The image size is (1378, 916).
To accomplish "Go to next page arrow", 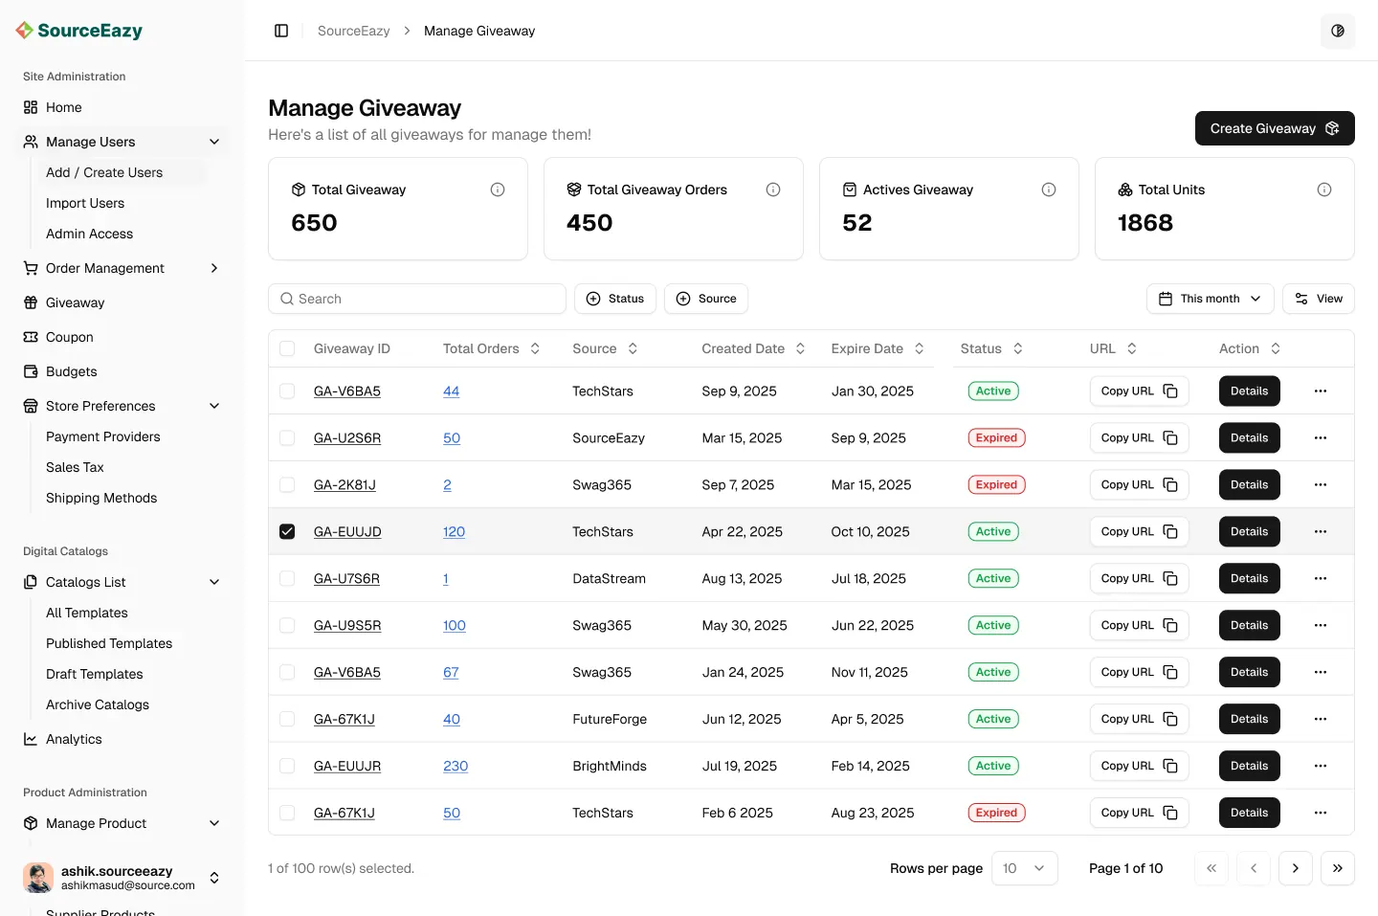I will click(x=1296, y=868).
